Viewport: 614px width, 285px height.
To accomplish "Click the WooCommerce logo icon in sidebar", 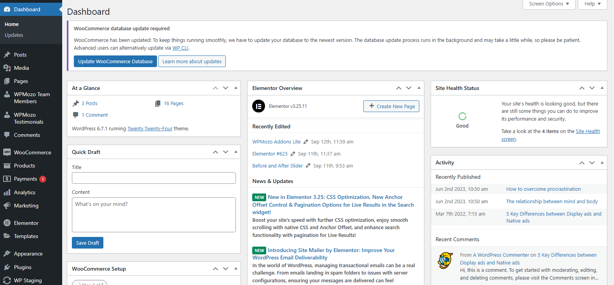I will tap(7, 152).
